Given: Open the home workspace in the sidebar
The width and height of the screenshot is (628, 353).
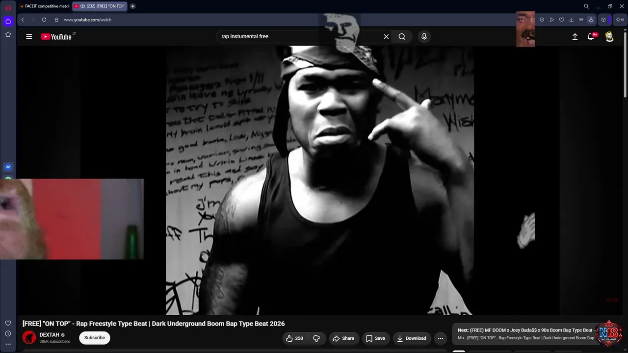Looking at the screenshot, I should click(x=8, y=21).
